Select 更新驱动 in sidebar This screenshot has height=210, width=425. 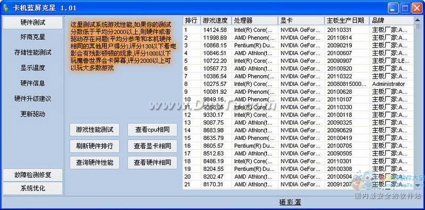[32, 114]
